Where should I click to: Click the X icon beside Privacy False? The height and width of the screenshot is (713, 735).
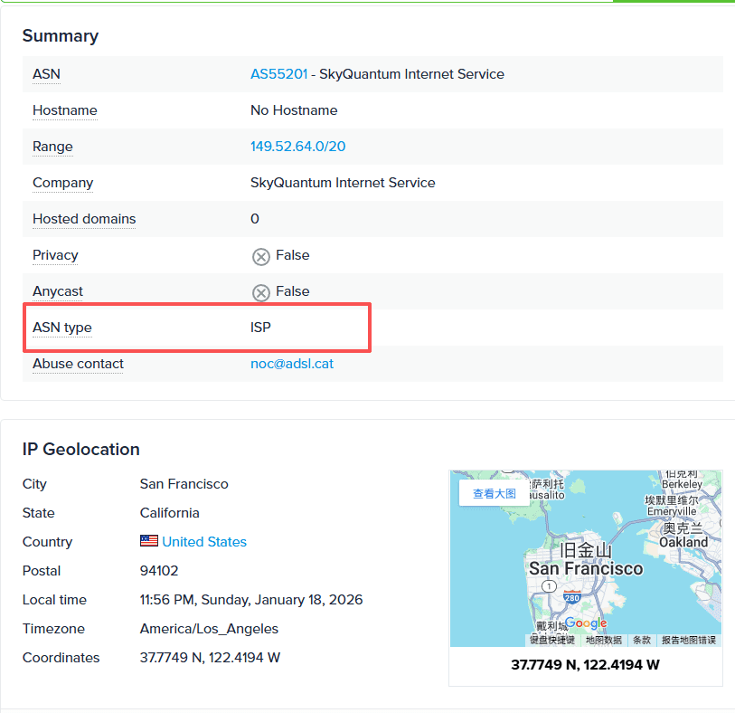click(x=260, y=256)
